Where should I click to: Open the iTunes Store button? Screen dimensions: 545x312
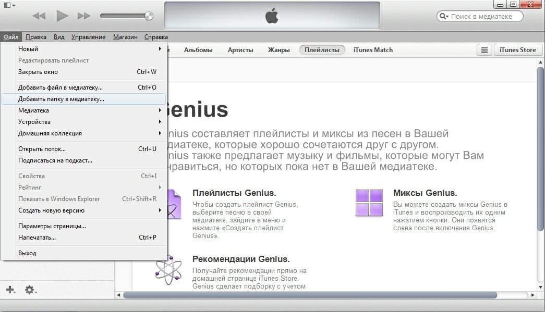coord(517,50)
